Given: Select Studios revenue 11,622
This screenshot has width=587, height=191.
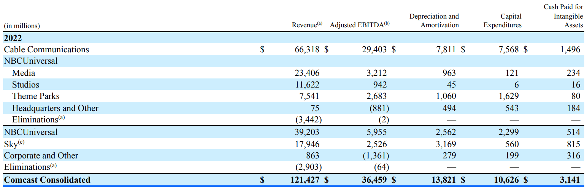Looking at the screenshot, I should point(307,85).
